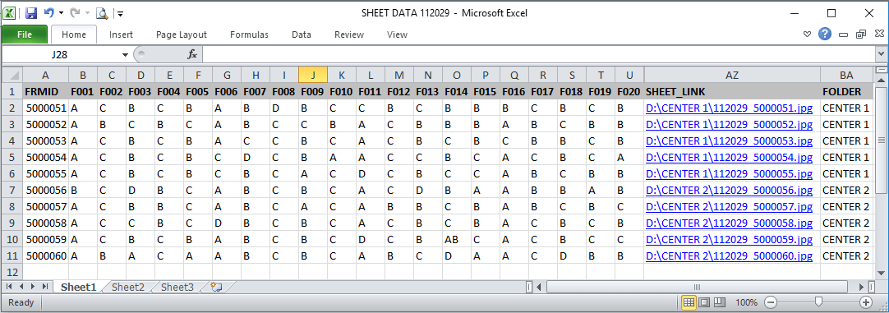
Task: Go to previous sheet navigation arrow
Action: click(x=21, y=287)
